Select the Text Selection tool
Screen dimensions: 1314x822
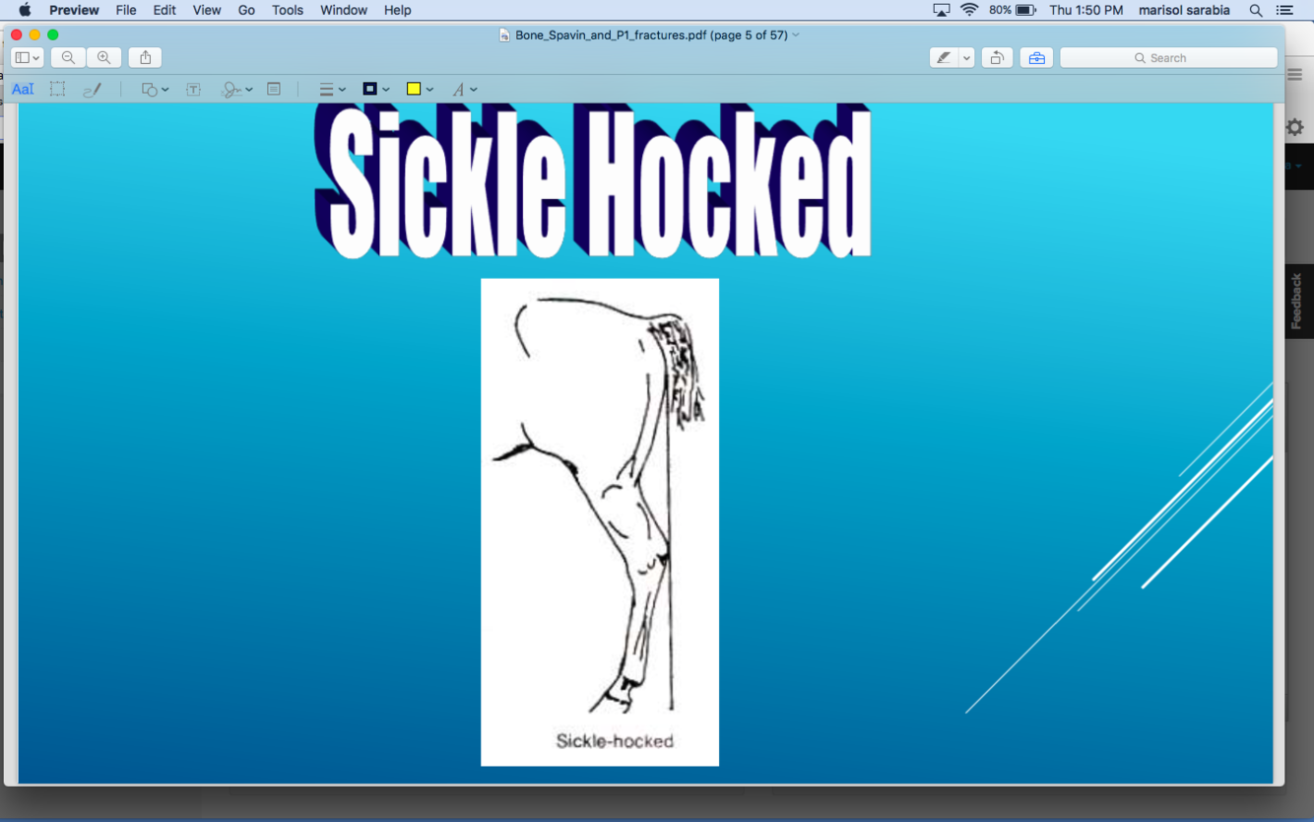[x=23, y=90]
